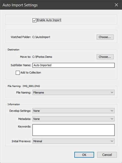Screen dimensions: 122x163
Task: Open the Develop Settings dropdown
Action: [73, 111]
